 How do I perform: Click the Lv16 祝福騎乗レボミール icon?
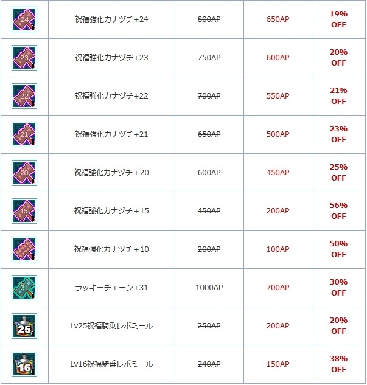point(24,364)
